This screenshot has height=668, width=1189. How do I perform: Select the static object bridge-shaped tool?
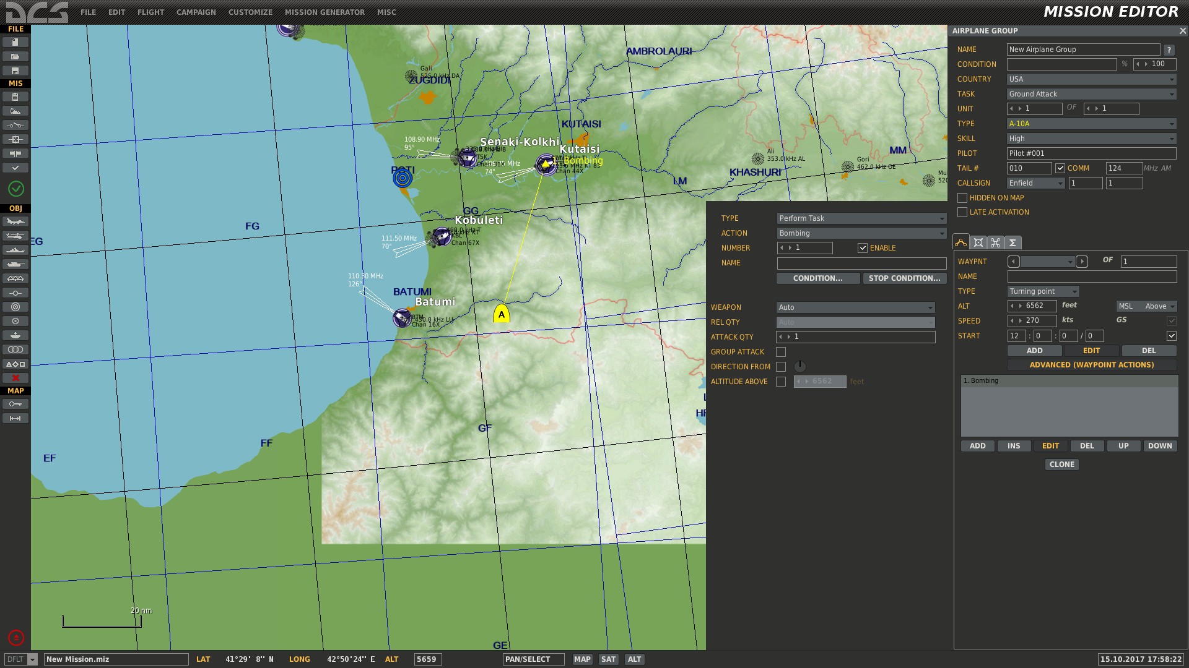15,278
